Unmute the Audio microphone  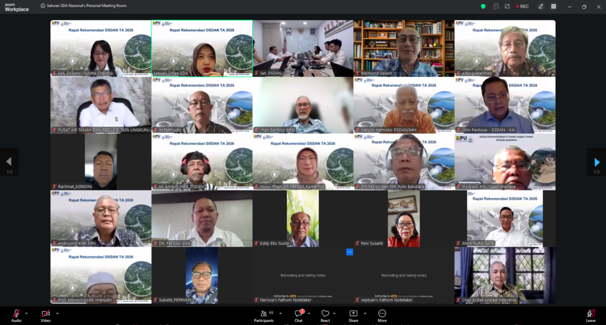click(x=16, y=316)
